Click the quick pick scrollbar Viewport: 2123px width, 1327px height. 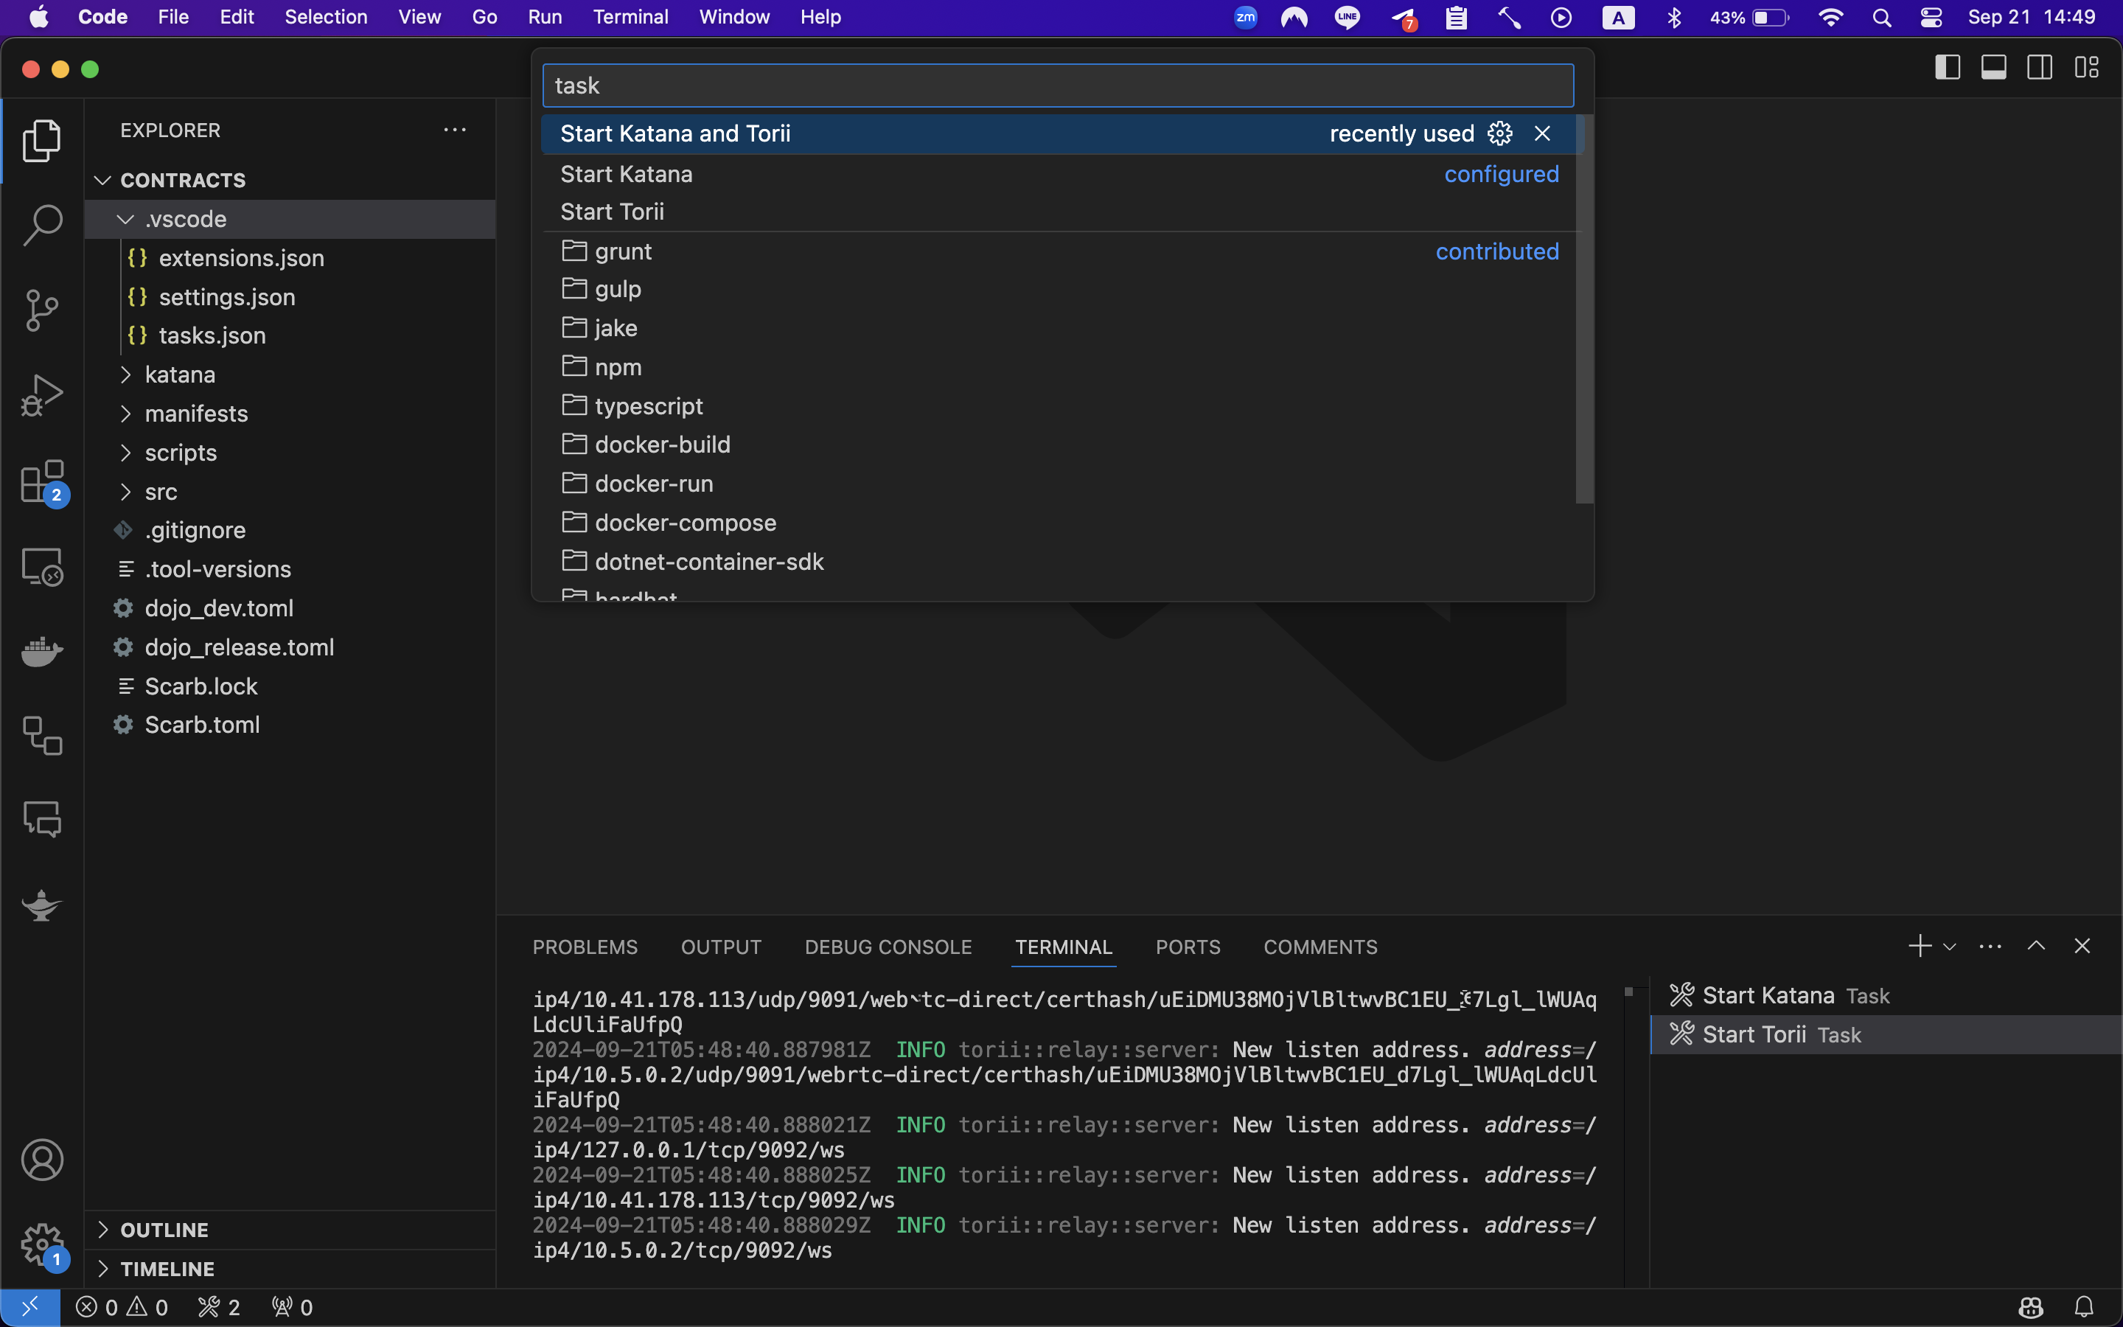[x=1583, y=309]
